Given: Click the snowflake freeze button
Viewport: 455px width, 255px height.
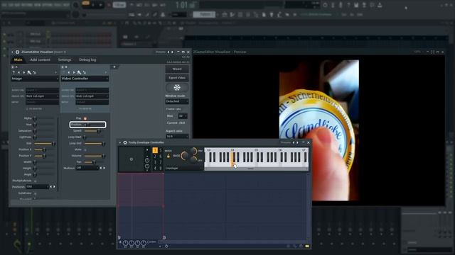Looking at the screenshot, I should 177,87.
